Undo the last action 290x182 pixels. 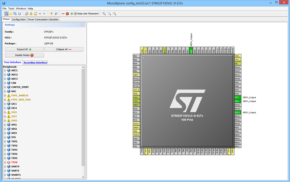pos(40,14)
